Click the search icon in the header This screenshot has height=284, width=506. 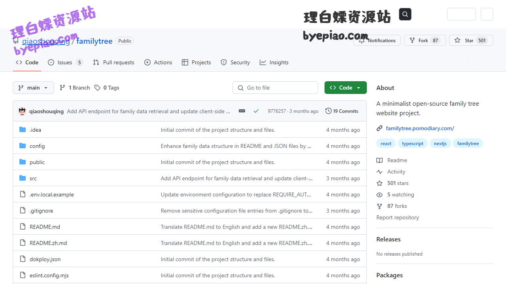(x=405, y=14)
